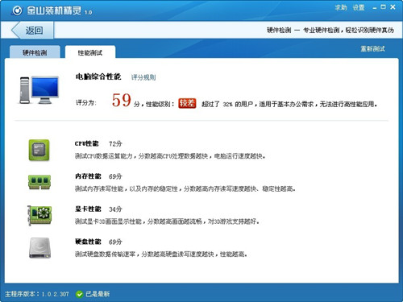Minimize the window
Viewport: 403px width, 302px height.
pos(375,8)
